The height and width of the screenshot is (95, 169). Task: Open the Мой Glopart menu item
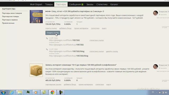(36, 4)
